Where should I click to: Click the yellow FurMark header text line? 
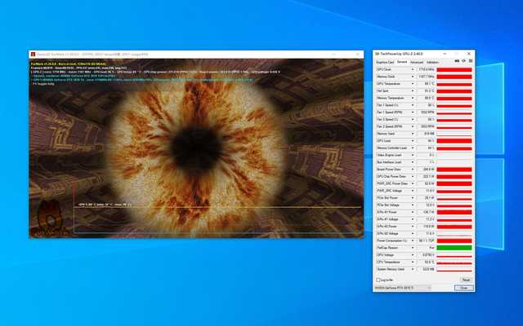pos(69,64)
